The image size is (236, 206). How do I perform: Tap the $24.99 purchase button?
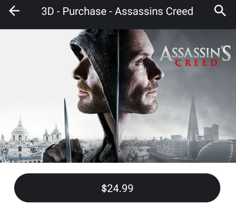[117, 188]
